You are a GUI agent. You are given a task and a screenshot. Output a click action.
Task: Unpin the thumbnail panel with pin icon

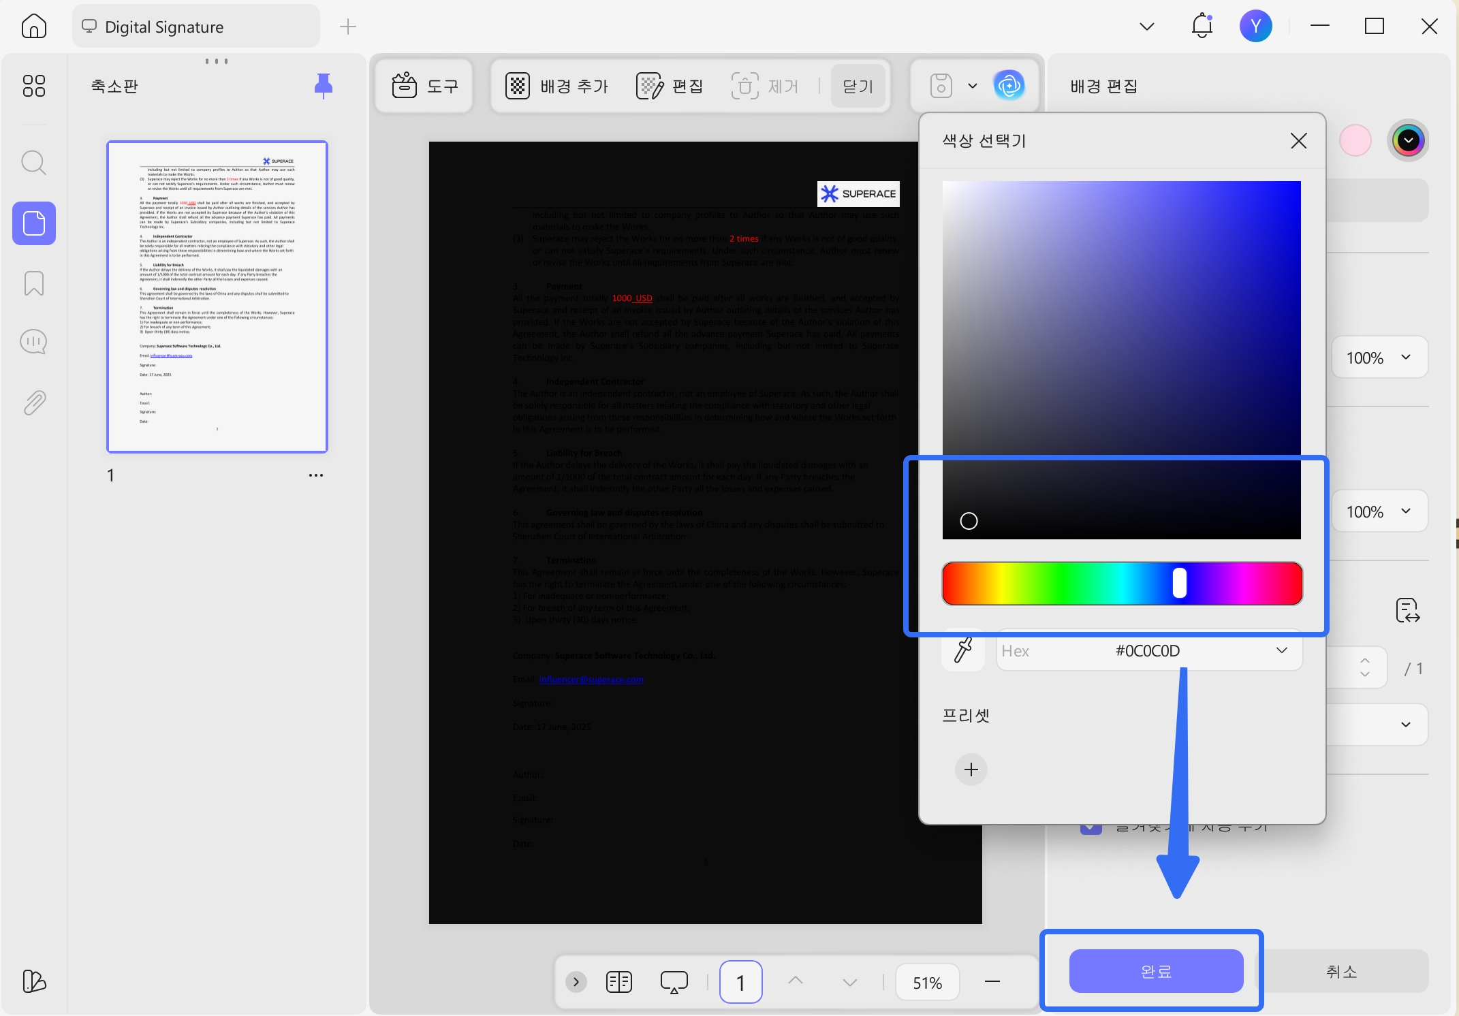pos(324,86)
